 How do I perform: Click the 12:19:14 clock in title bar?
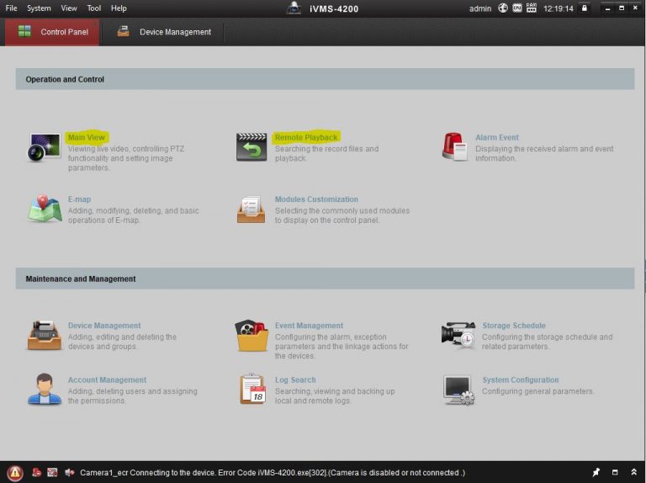tap(559, 8)
